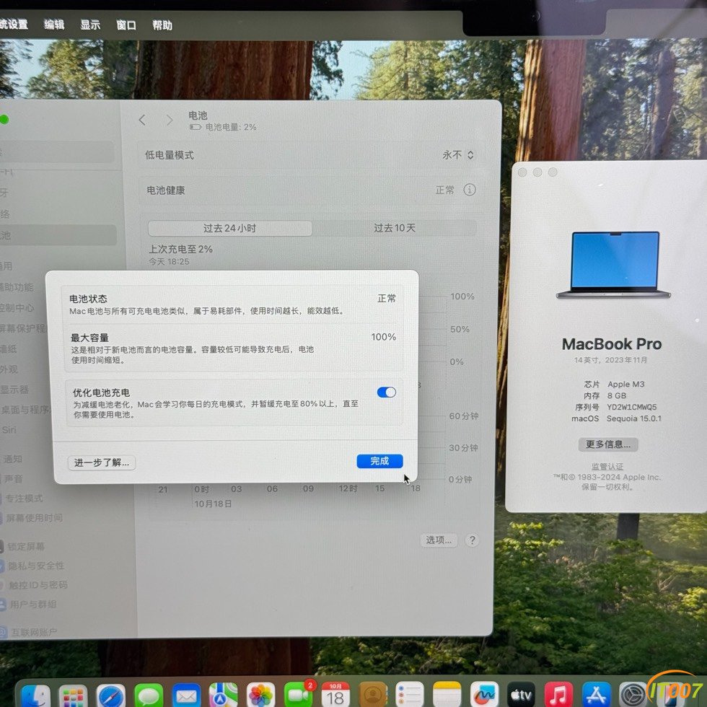Click 最大容量 100% value

383,337
